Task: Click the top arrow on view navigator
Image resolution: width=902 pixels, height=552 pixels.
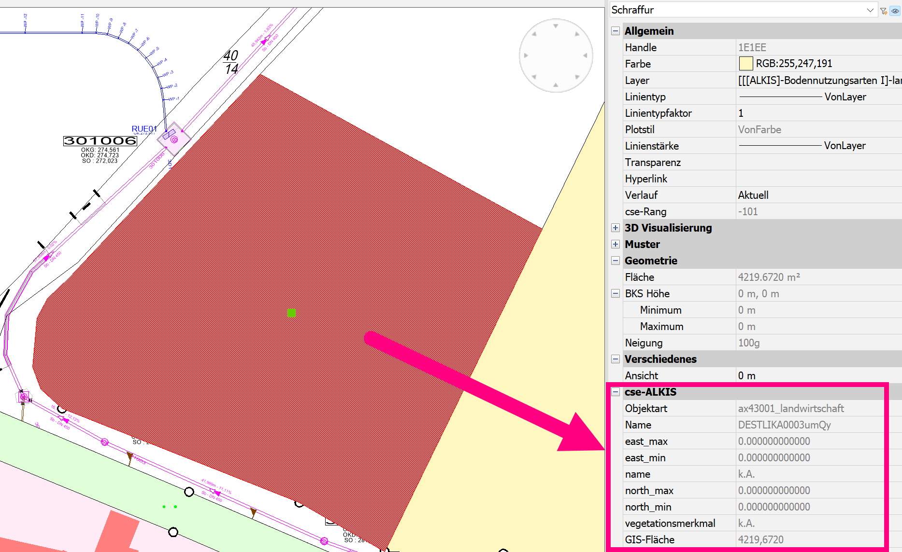Action: point(556,26)
